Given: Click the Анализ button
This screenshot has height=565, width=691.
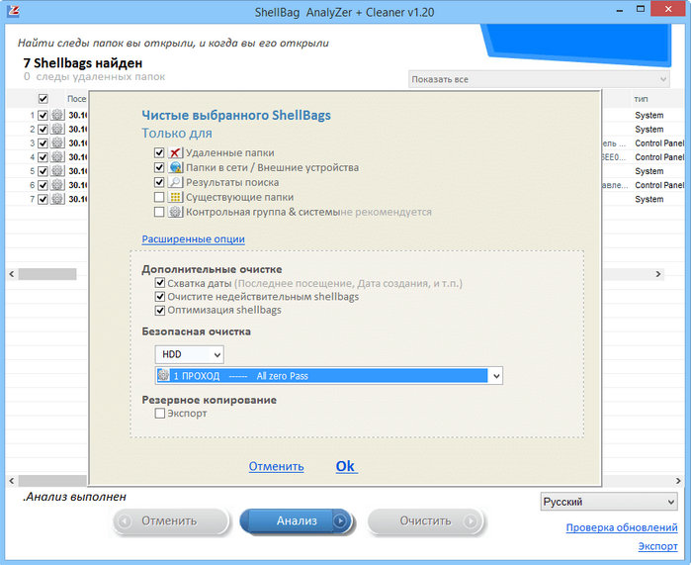Looking at the screenshot, I should (297, 520).
